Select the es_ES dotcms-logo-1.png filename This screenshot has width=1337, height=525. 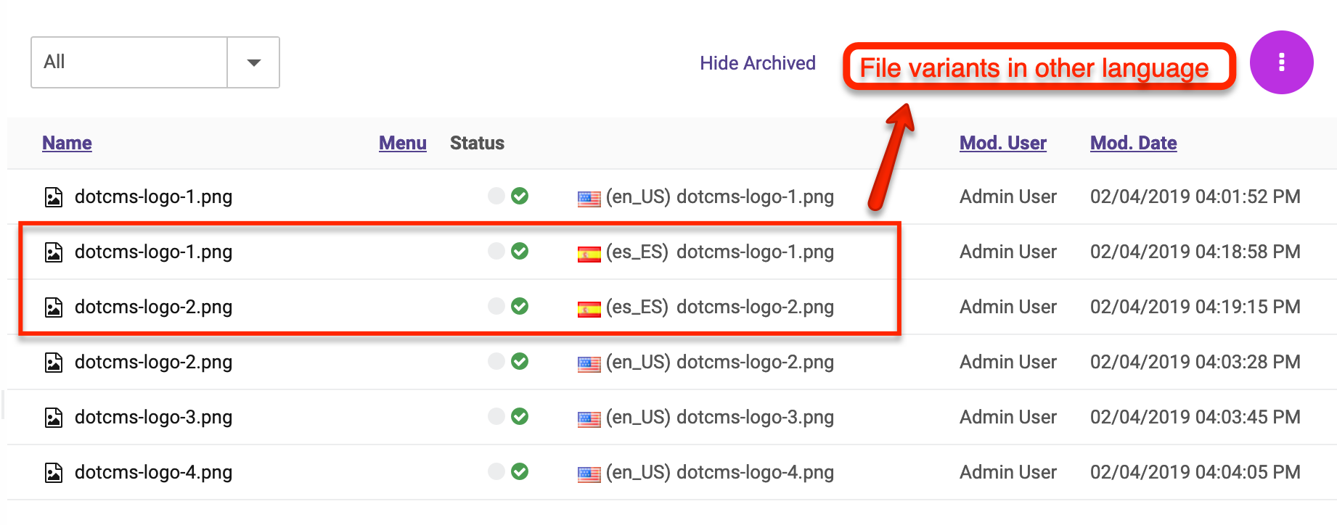(x=755, y=252)
